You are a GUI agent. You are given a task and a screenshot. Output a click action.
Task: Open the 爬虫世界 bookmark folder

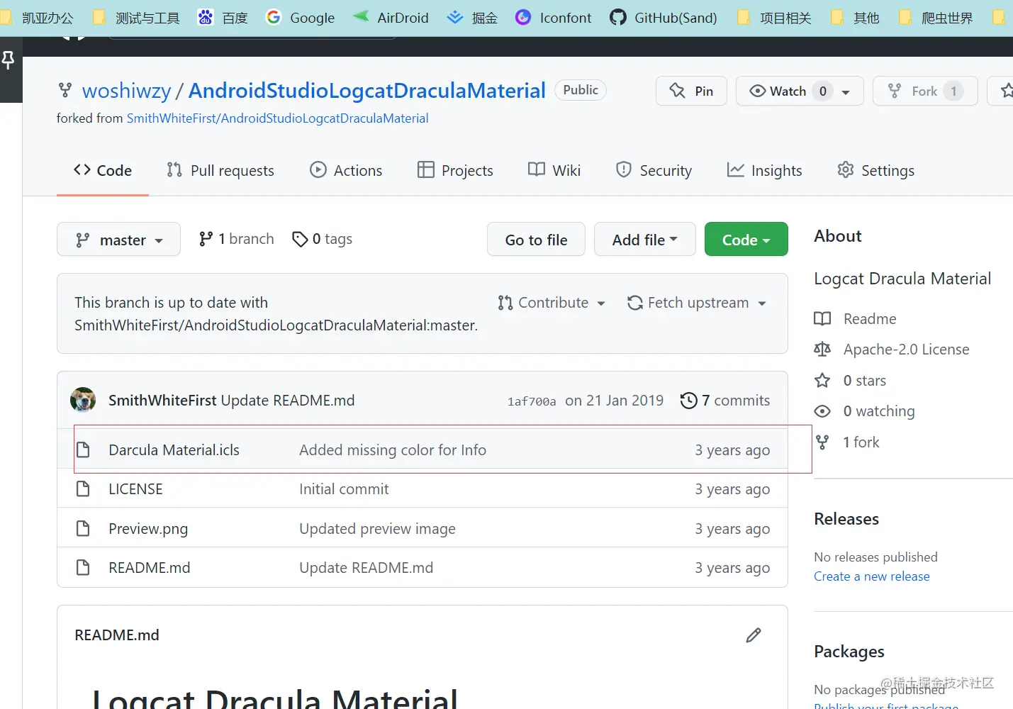[936, 18]
